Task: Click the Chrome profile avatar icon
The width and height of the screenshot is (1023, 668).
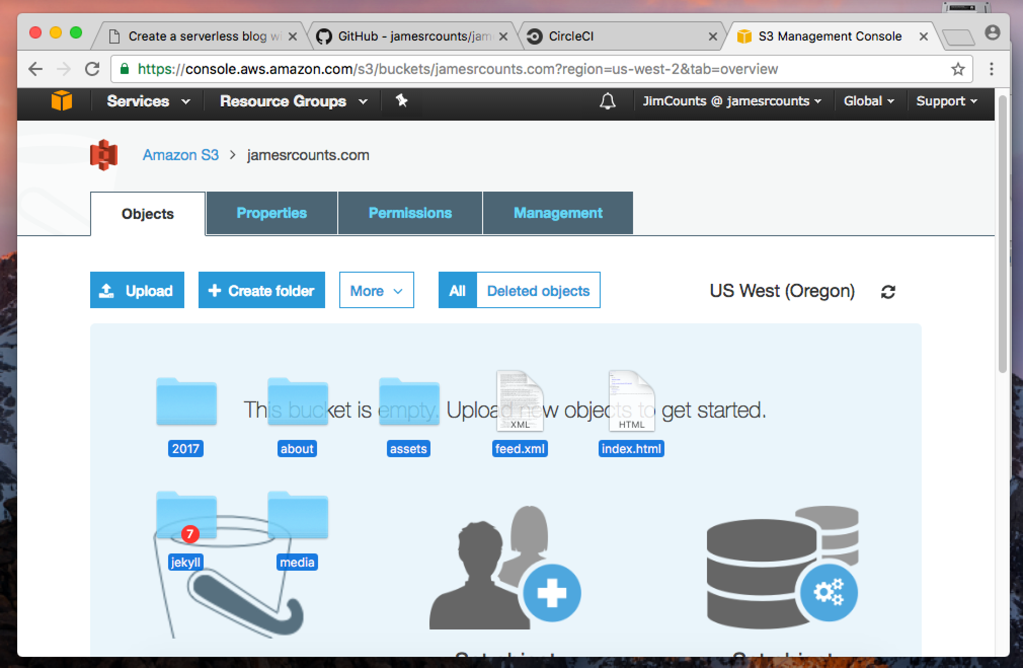Action: tap(993, 33)
